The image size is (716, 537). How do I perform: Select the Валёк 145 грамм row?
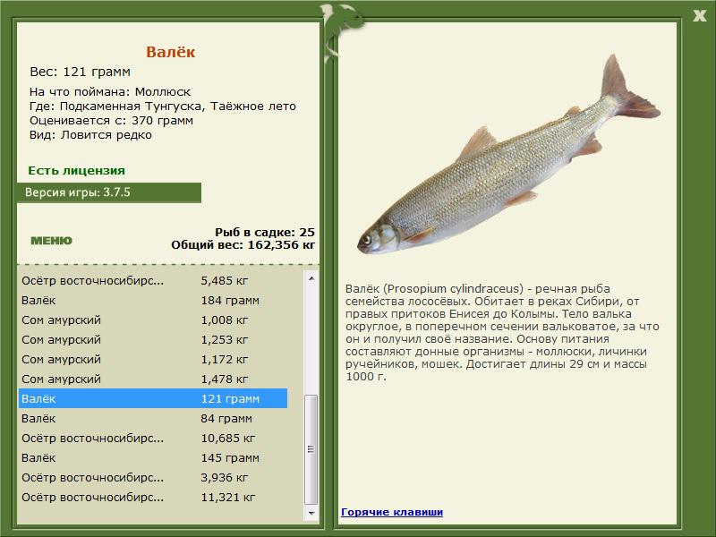(x=152, y=457)
